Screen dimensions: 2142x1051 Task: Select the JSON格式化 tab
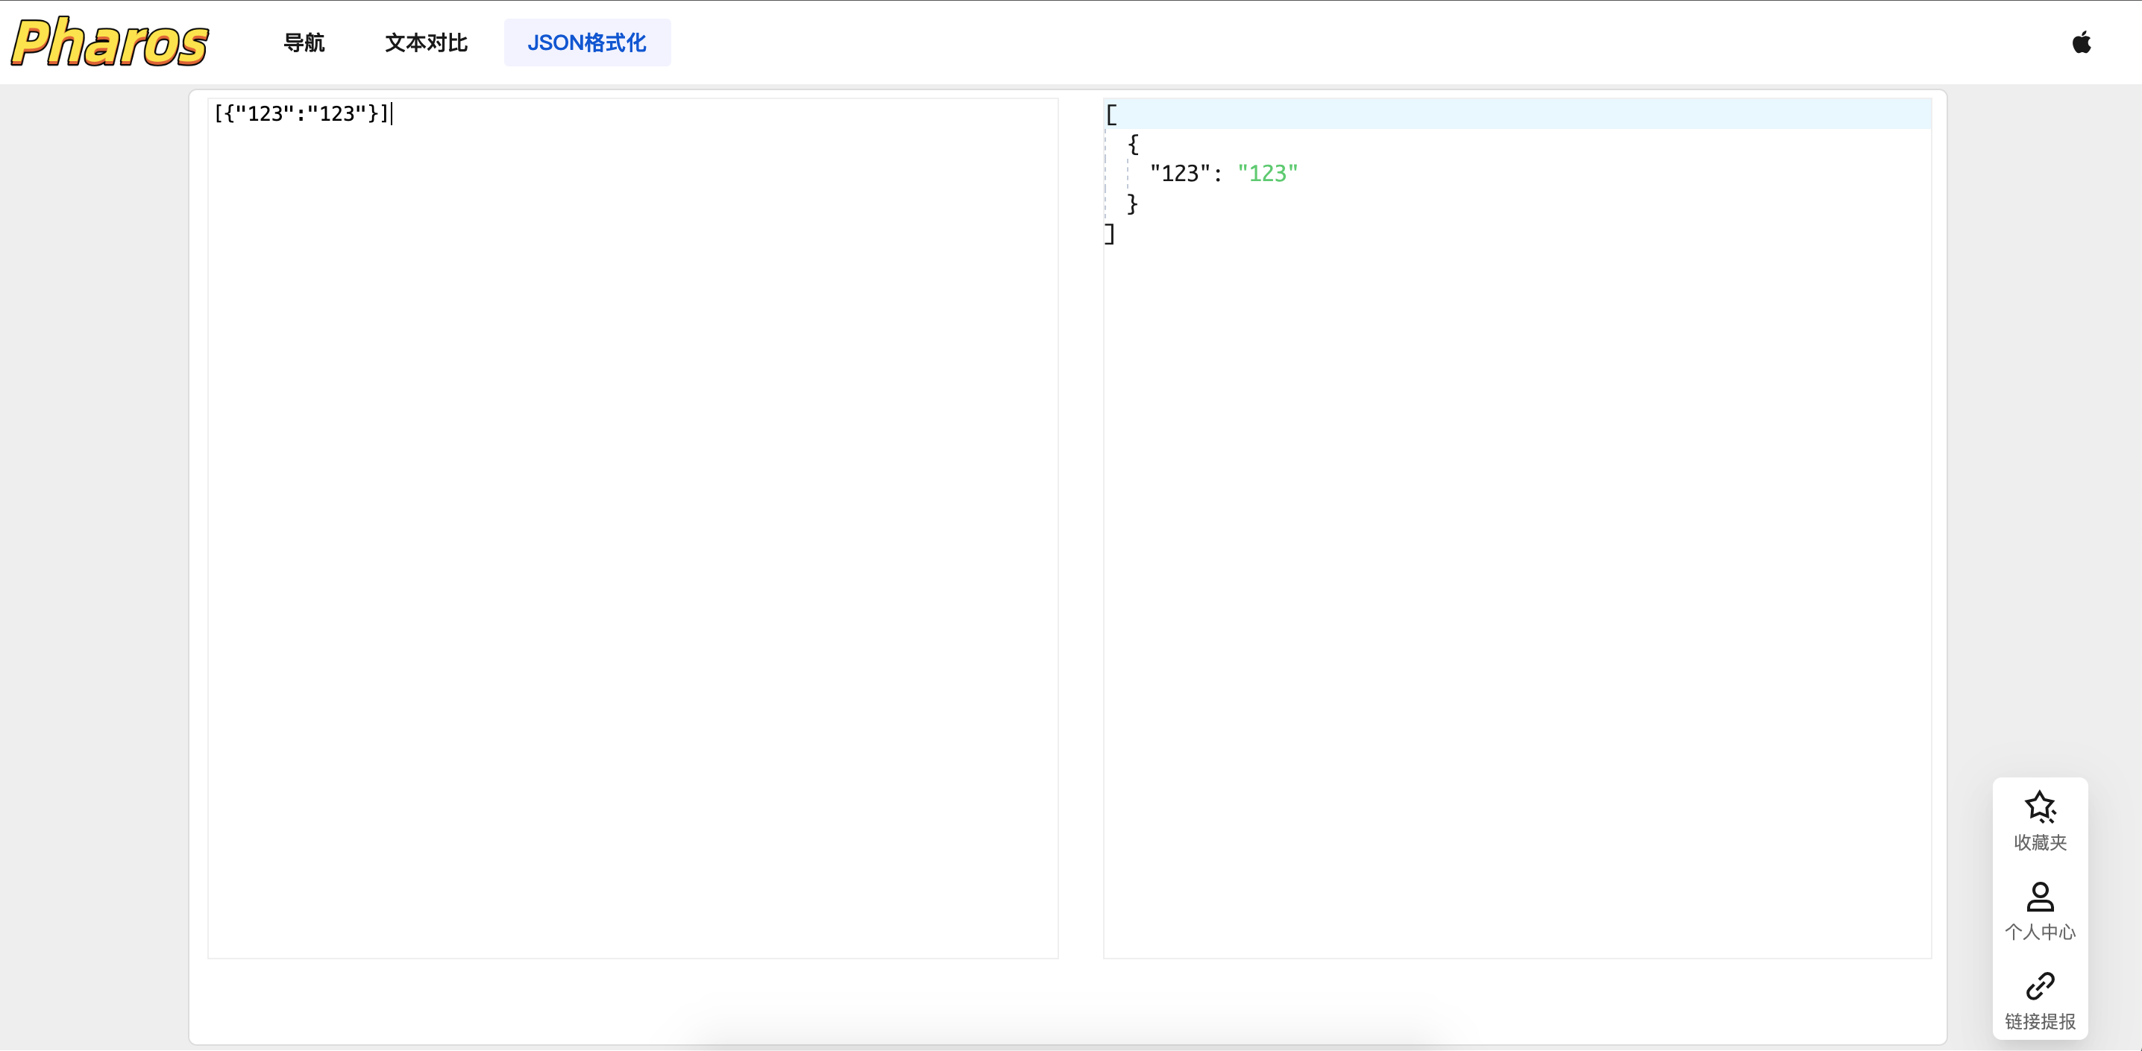pos(587,42)
